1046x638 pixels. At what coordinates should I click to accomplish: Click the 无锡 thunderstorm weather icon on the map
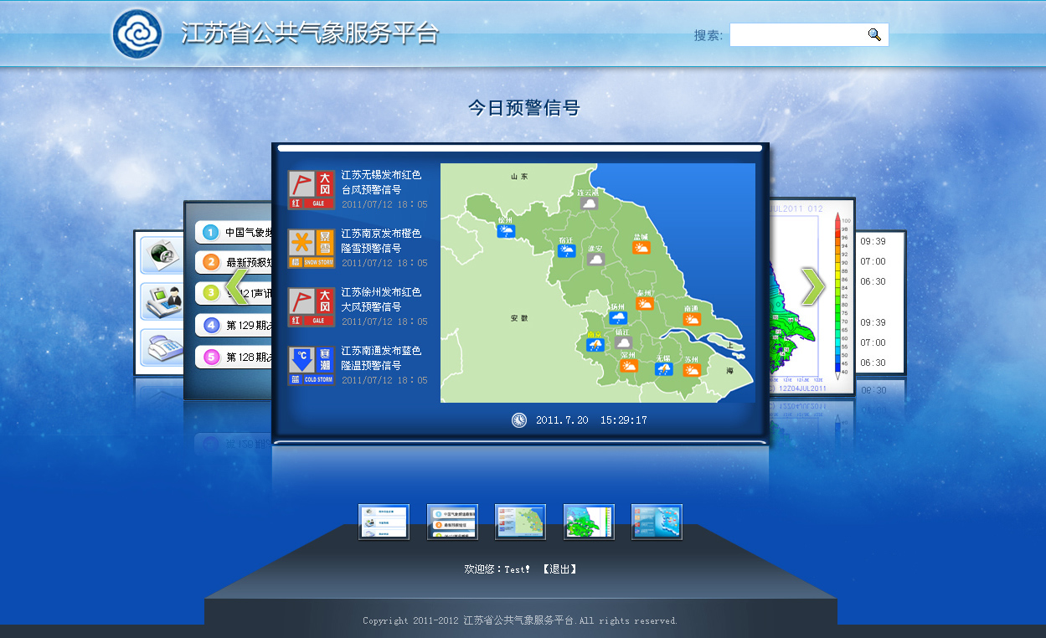[x=663, y=369]
